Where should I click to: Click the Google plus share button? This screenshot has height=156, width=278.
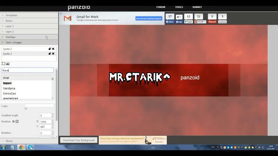point(200,22)
